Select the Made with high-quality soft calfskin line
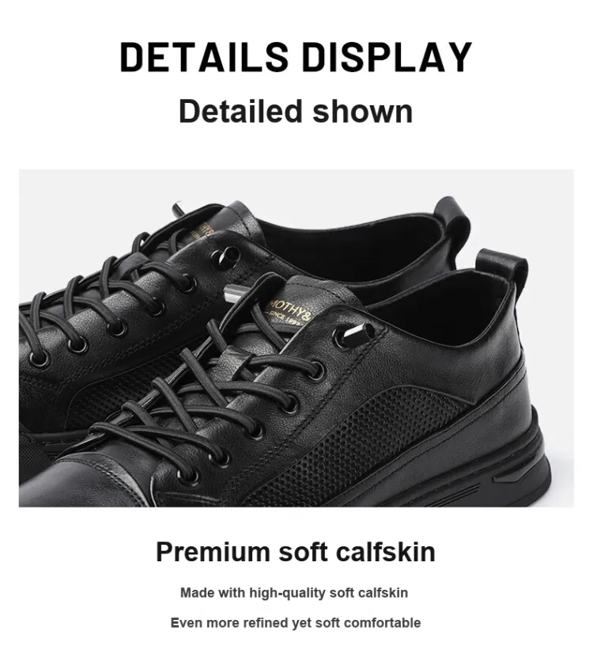The image size is (593, 665). coord(294,593)
